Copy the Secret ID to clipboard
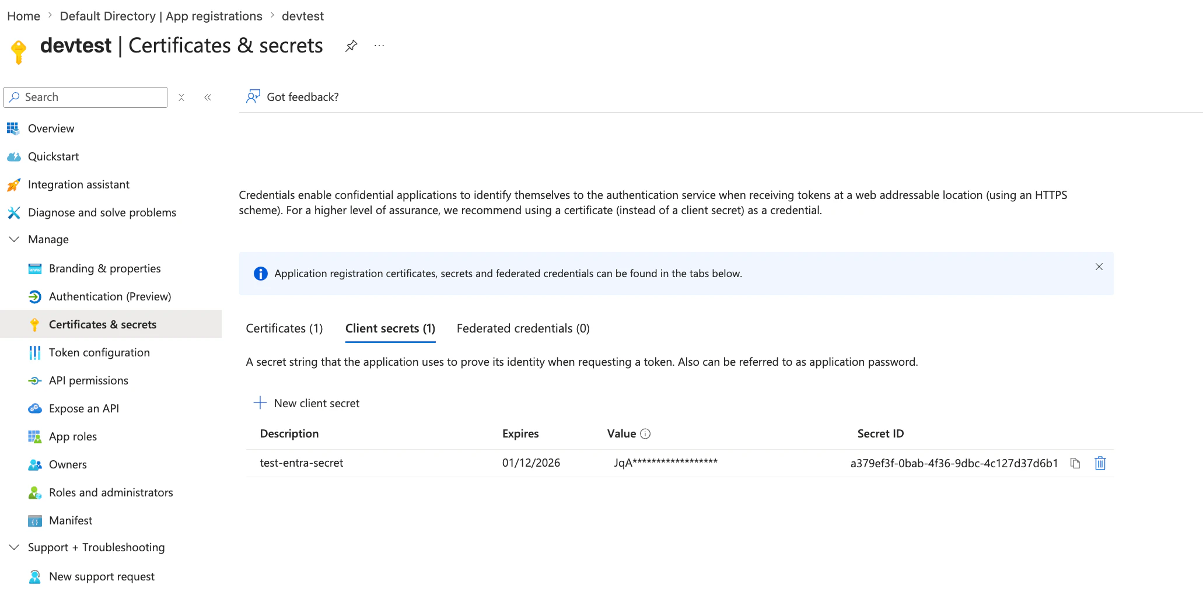The image size is (1203, 616). 1075,463
